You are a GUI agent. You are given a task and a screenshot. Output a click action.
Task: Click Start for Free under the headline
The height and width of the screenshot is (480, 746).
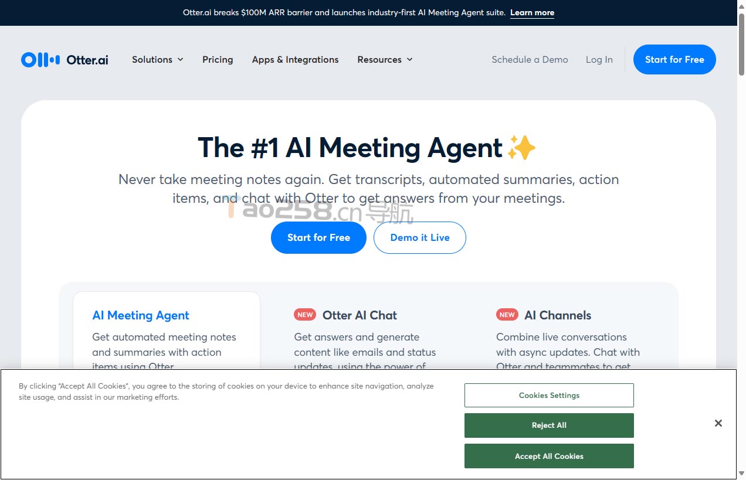pos(318,237)
